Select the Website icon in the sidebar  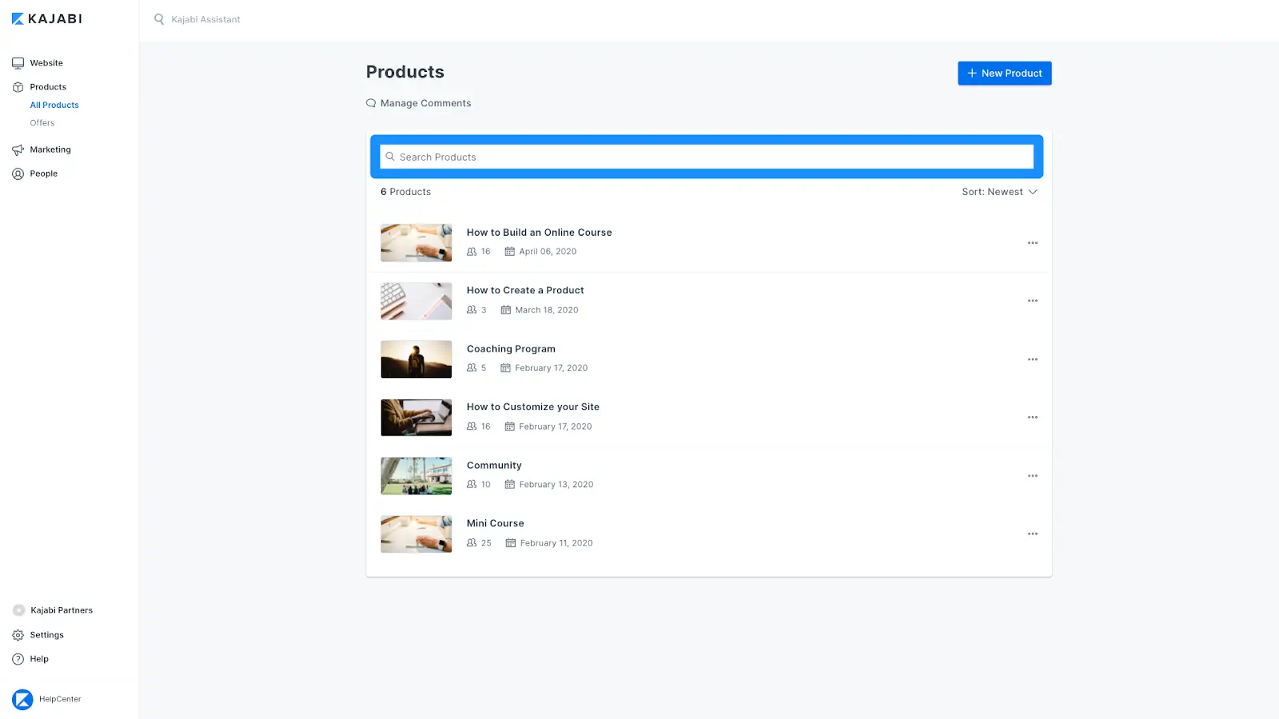point(18,62)
